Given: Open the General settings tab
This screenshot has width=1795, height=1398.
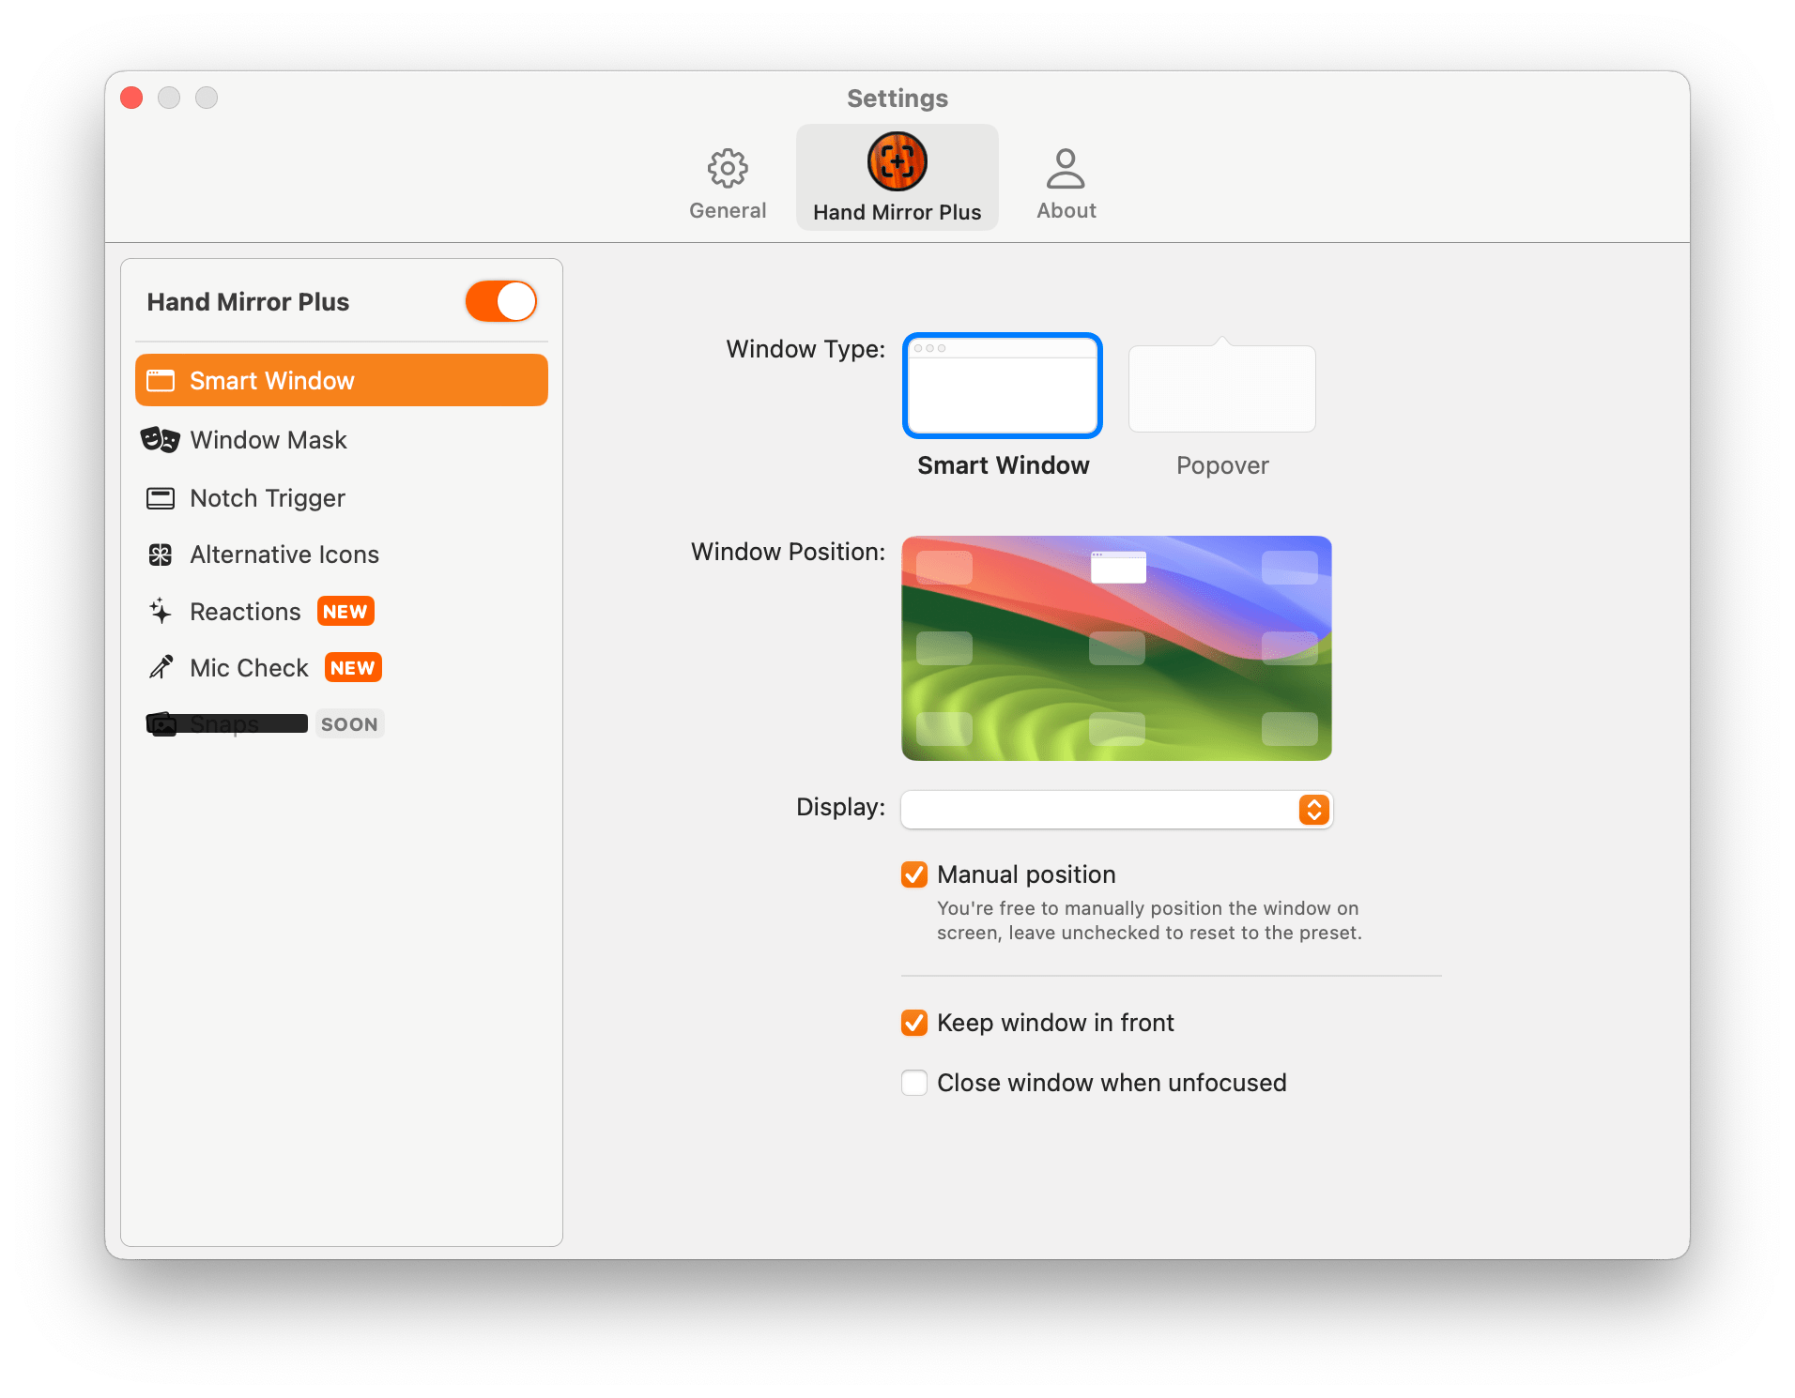Looking at the screenshot, I should 728,183.
